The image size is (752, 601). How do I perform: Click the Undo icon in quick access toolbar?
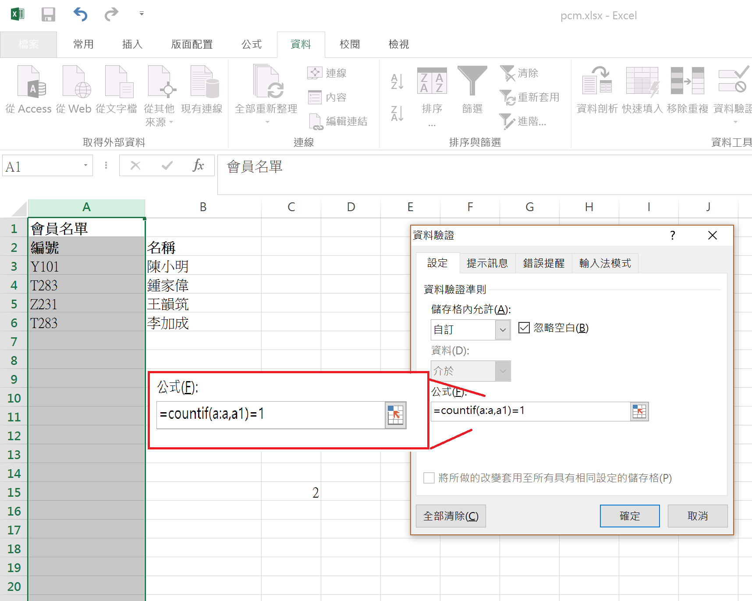(x=80, y=14)
